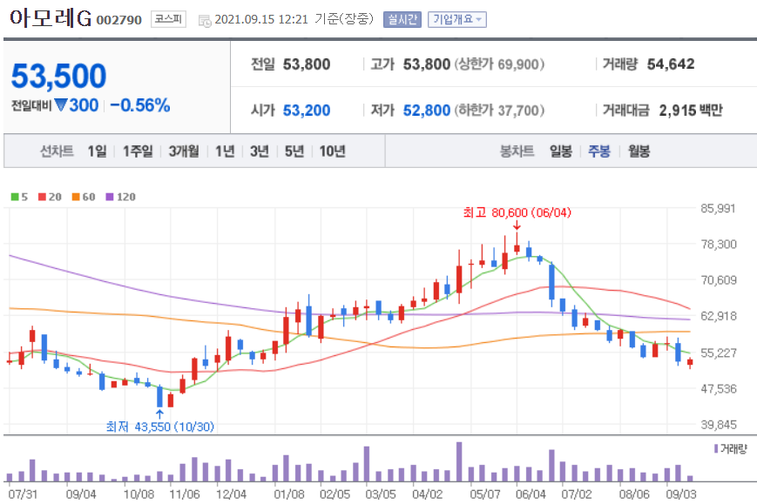757x504 pixels.
Task: Click the stock code 002790
Action: (118, 20)
